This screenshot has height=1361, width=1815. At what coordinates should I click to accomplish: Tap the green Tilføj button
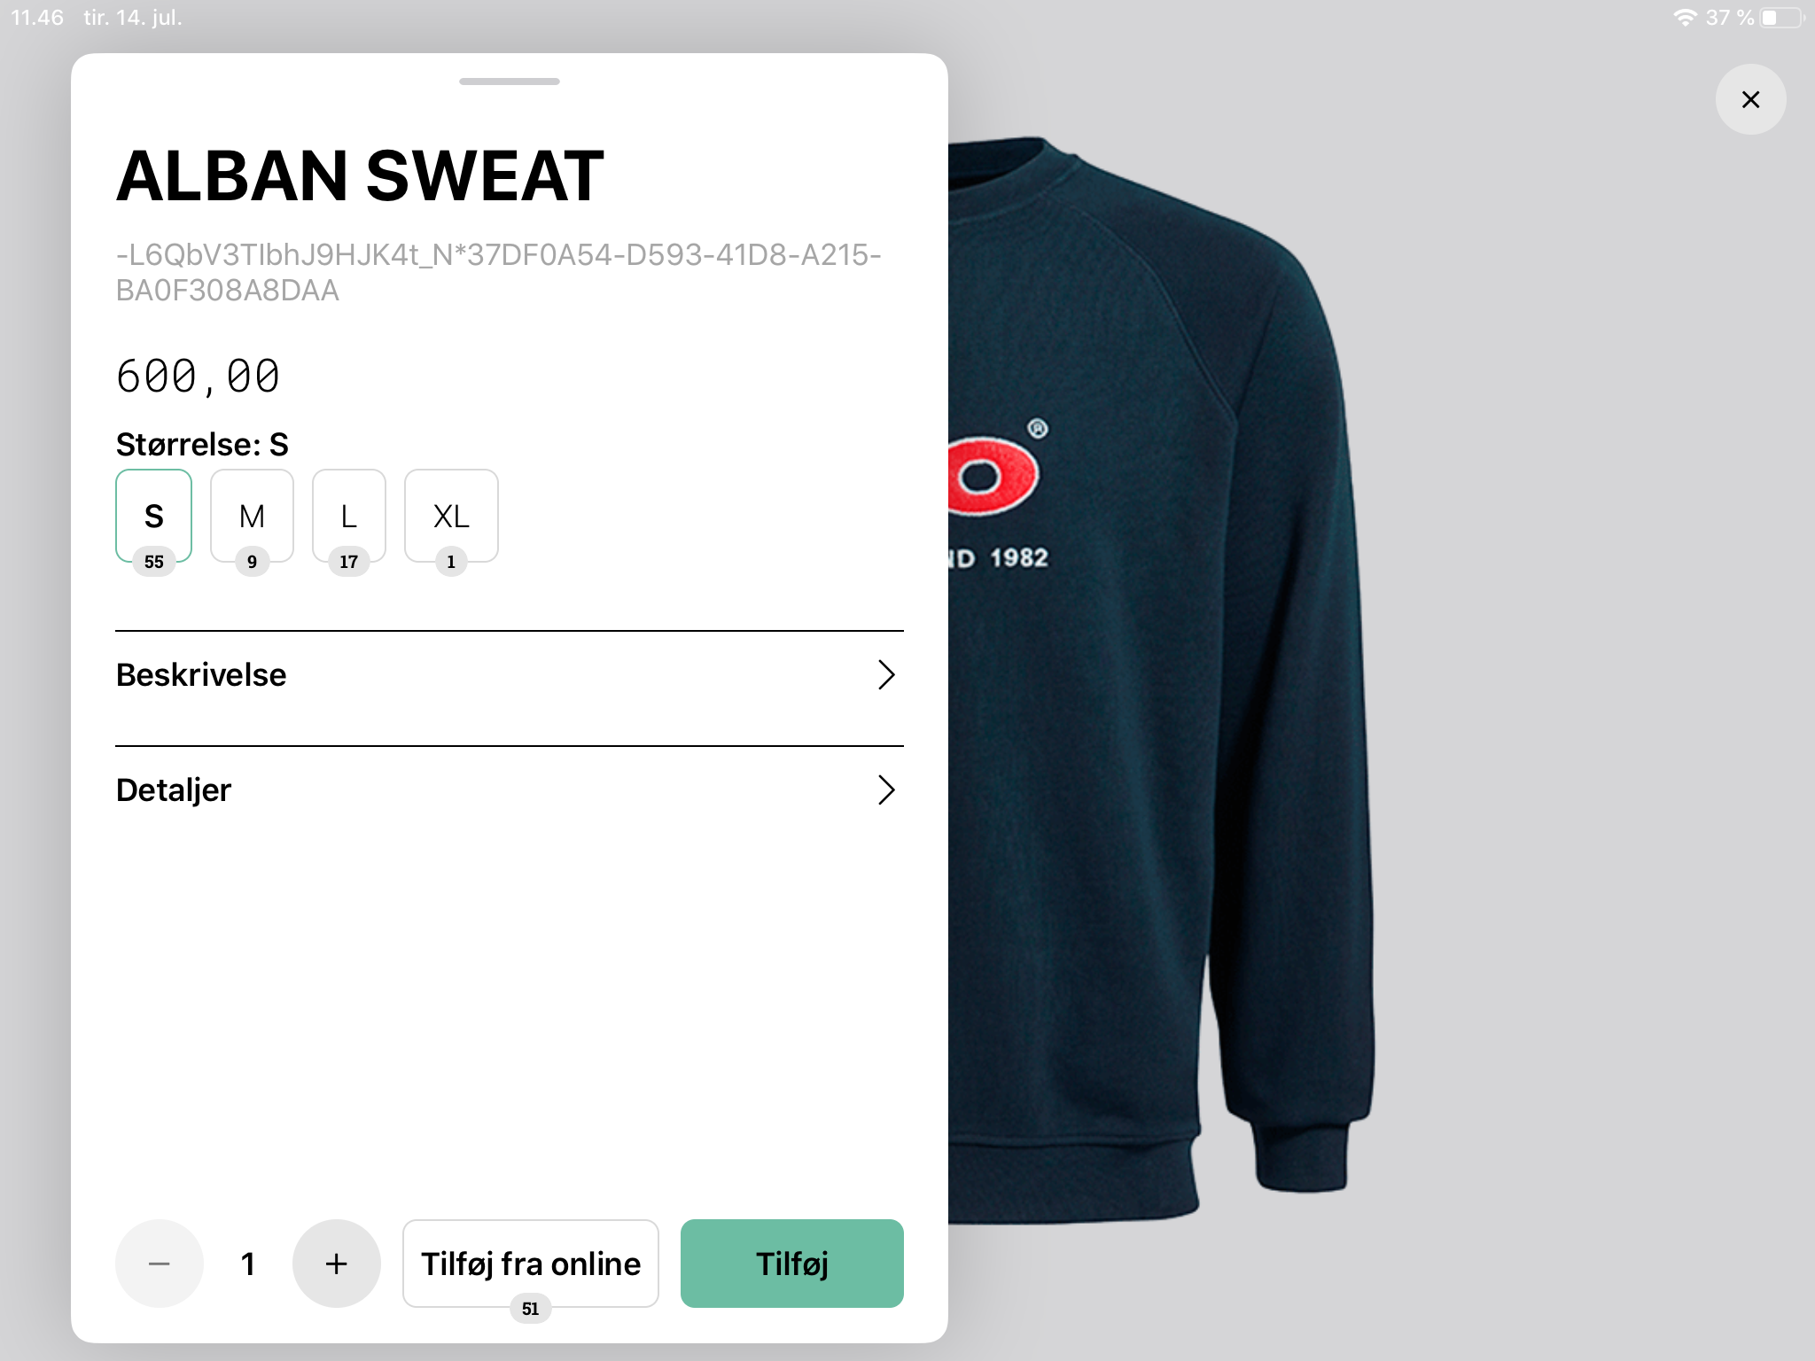pyautogui.click(x=792, y=1264)
